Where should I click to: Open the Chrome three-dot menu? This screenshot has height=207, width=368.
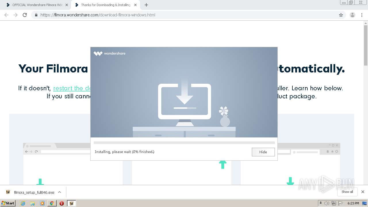pos(362,15)
